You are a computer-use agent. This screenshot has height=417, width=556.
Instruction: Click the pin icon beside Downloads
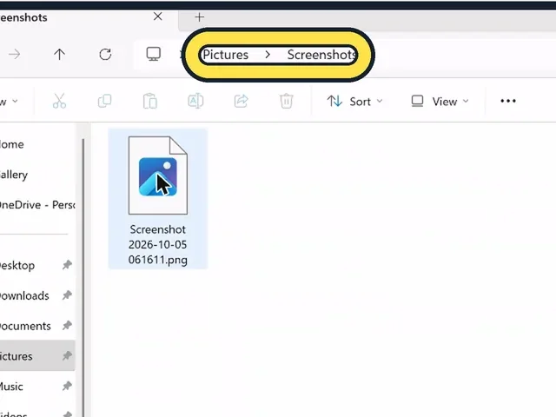67,295
